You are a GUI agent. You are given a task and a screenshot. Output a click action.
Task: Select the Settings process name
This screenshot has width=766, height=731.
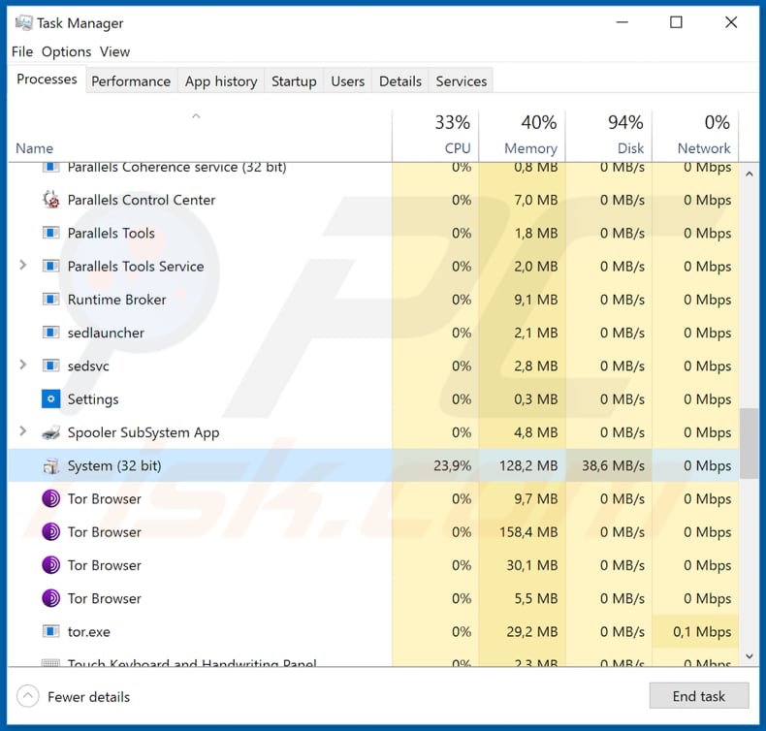[93, 399]
